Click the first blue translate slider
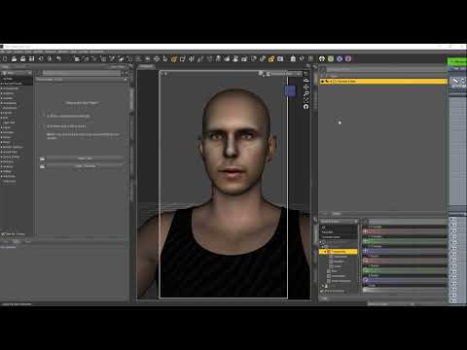The width and height of the screenshot is (467, 350). [407, 251]
